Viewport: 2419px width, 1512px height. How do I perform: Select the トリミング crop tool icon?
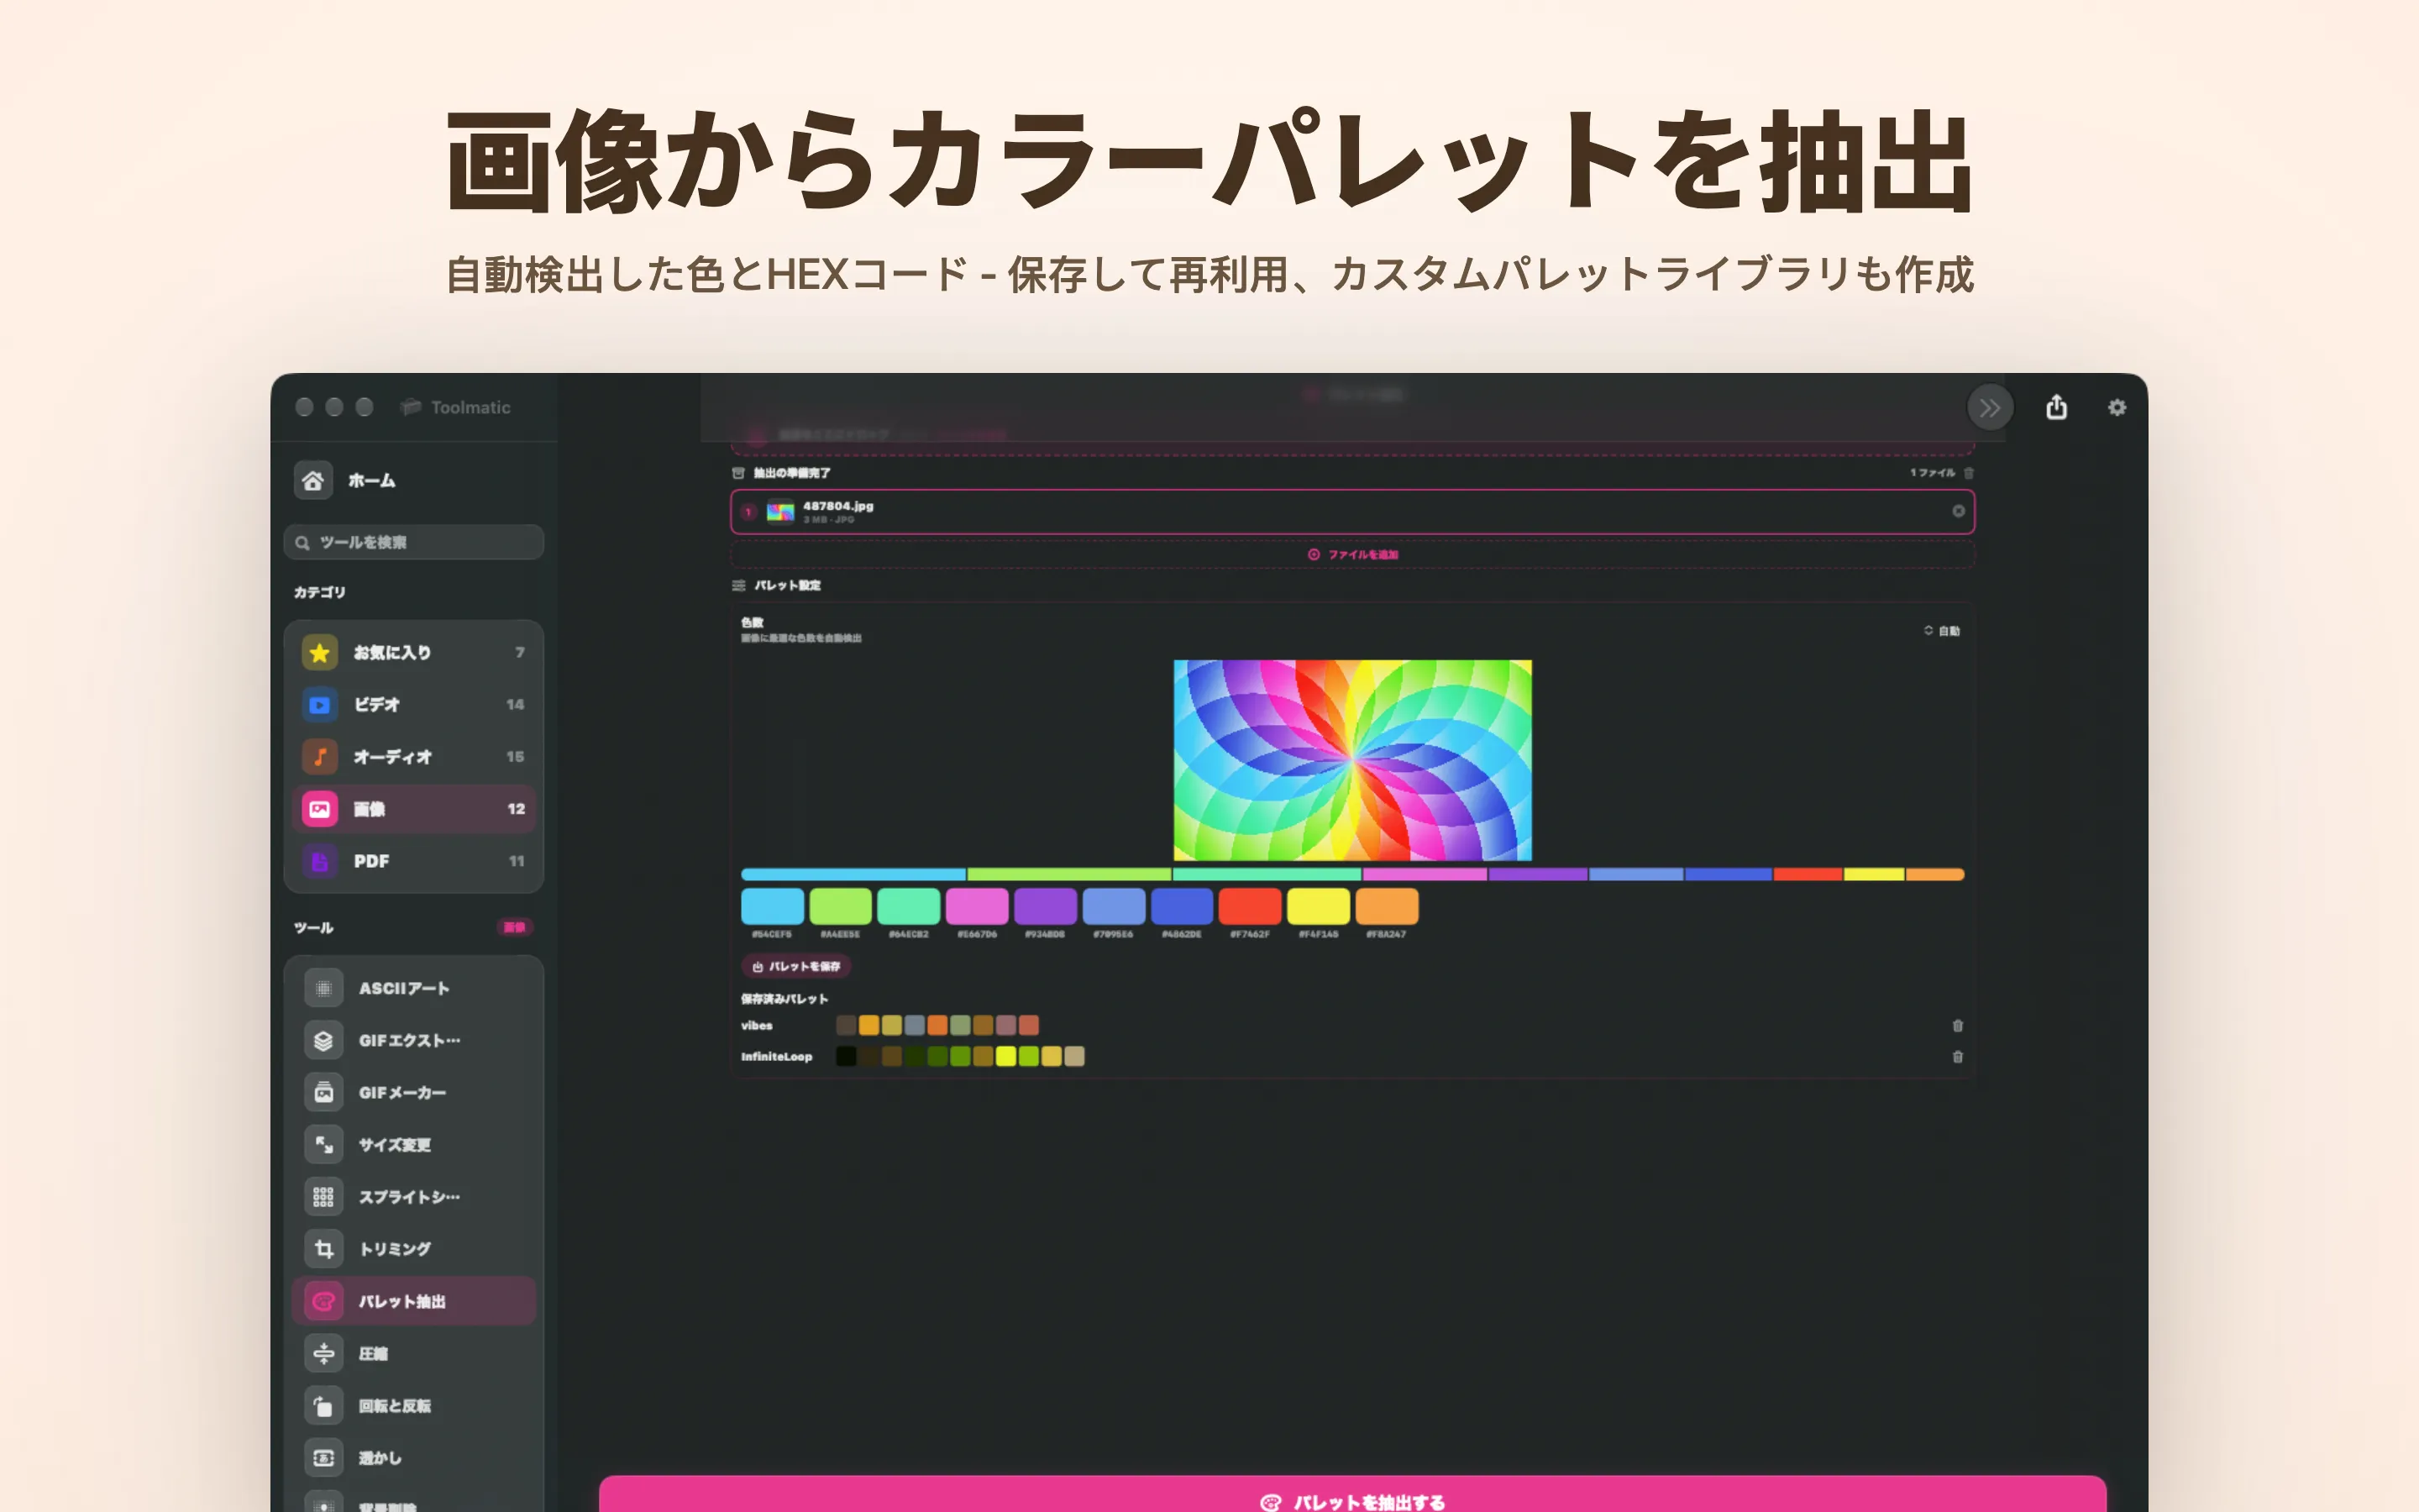click(324, 1248)
